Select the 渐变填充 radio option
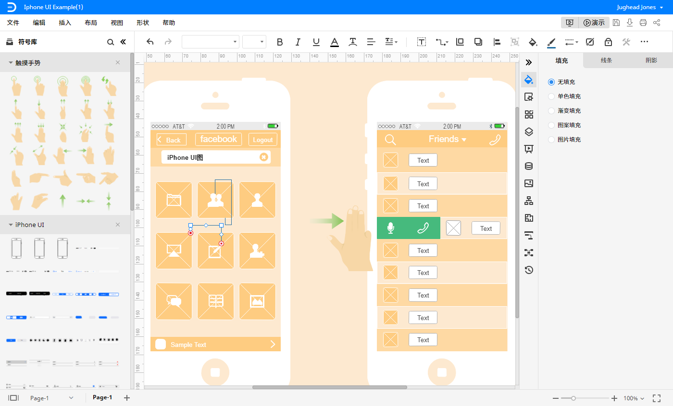673x406 pixels. pyautogui.click(x=551, y=111)
